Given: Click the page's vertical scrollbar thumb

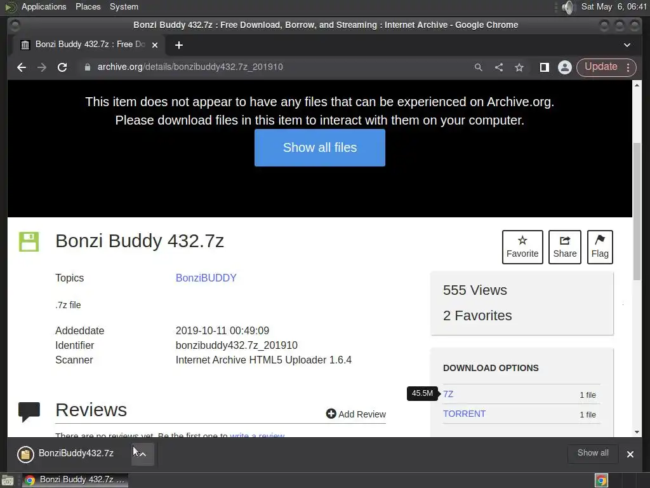Looking at the screenshot, I should (x=637, y=211).
